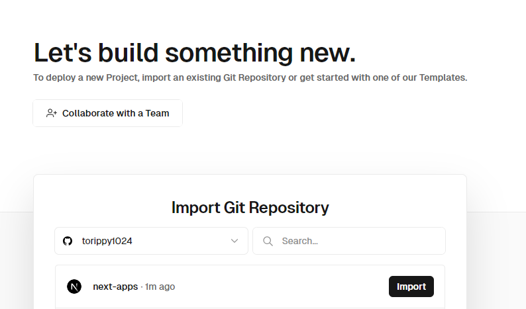Import the next-apps repository
The height and width of the screenshot is (309, 526).
click(x=411, y=287)
